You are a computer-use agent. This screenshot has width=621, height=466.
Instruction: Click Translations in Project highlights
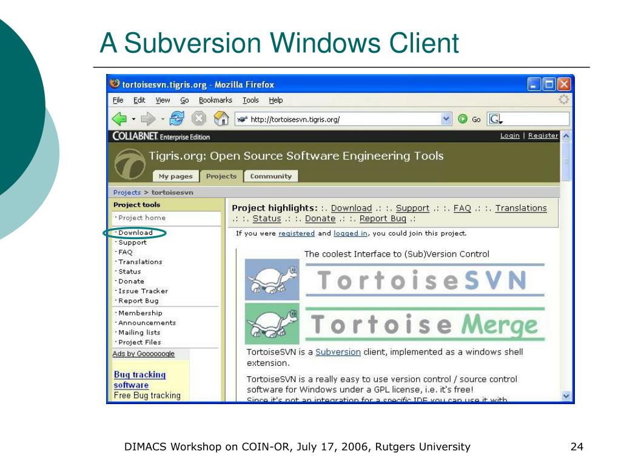521,208
